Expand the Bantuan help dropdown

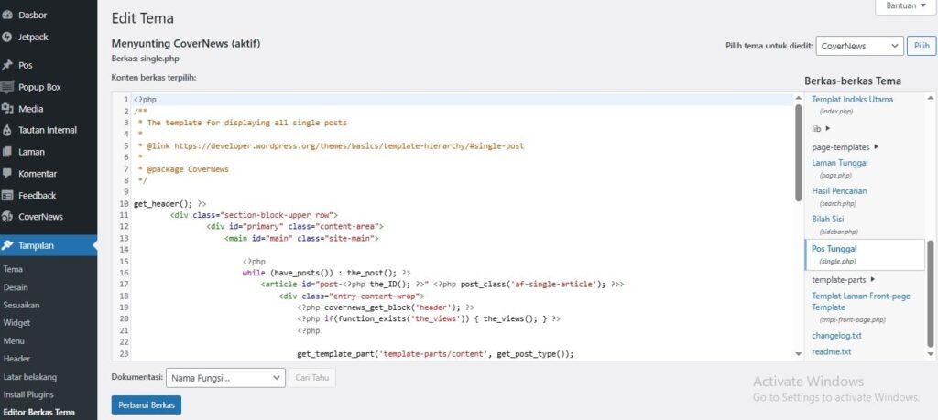click(x=905, y=6)
